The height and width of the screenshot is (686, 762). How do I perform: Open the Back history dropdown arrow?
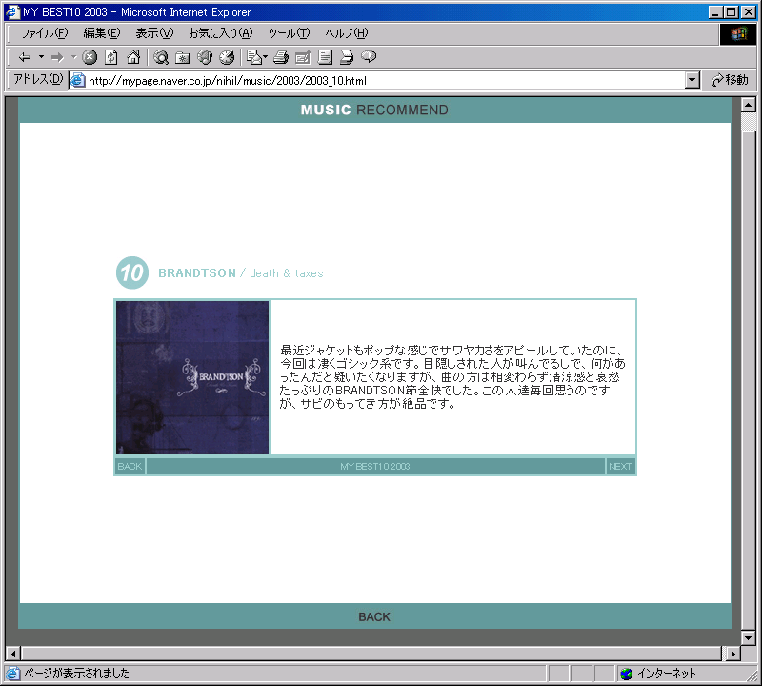click(41, 57)
